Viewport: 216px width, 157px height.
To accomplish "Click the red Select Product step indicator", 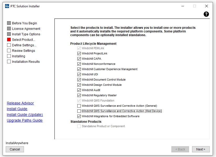I will point(9,40).
